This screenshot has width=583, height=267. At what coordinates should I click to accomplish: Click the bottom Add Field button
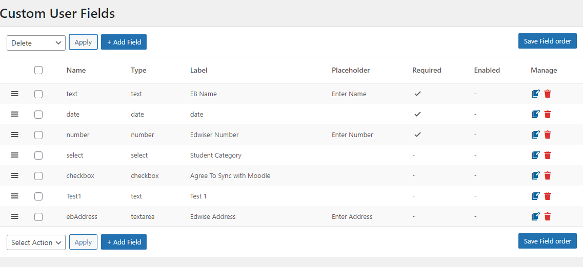[x=124, y=242]
